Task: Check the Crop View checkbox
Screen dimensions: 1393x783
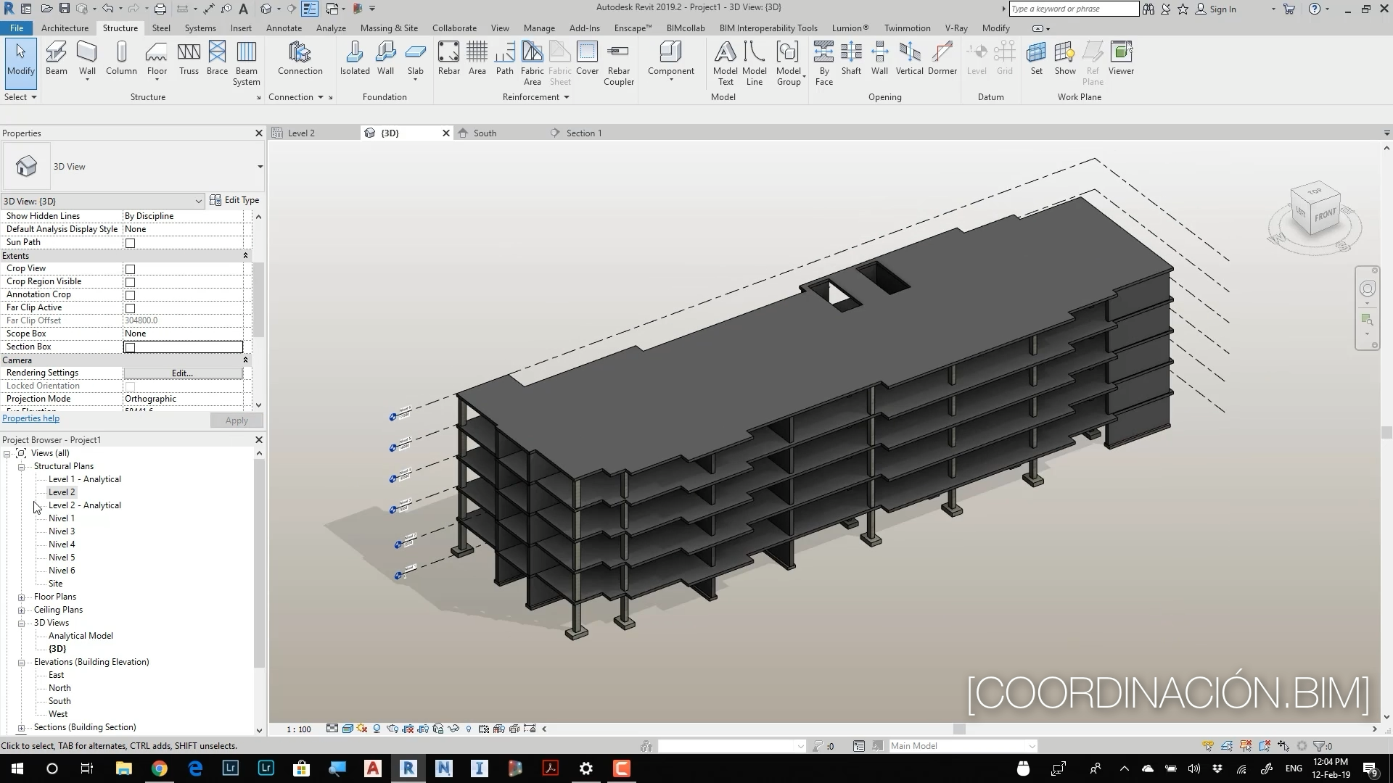Action: tap(131, 269)
